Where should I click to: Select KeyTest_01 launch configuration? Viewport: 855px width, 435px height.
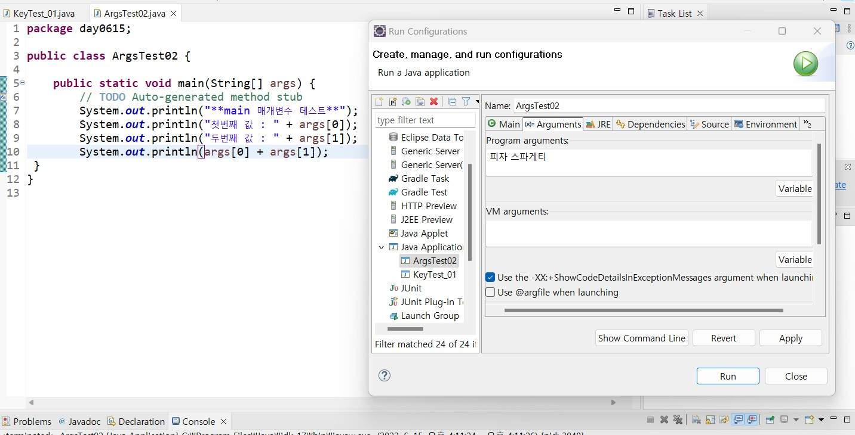pos(429,274)
